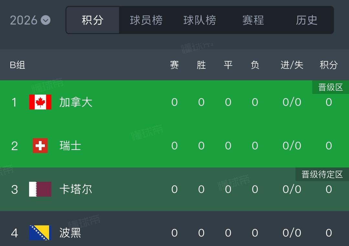Open 加拿大 team page
Screen dimensions: 349x246
click(76, 102)
